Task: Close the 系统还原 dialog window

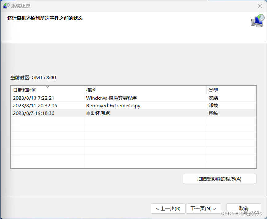Action: click(260, 6)
